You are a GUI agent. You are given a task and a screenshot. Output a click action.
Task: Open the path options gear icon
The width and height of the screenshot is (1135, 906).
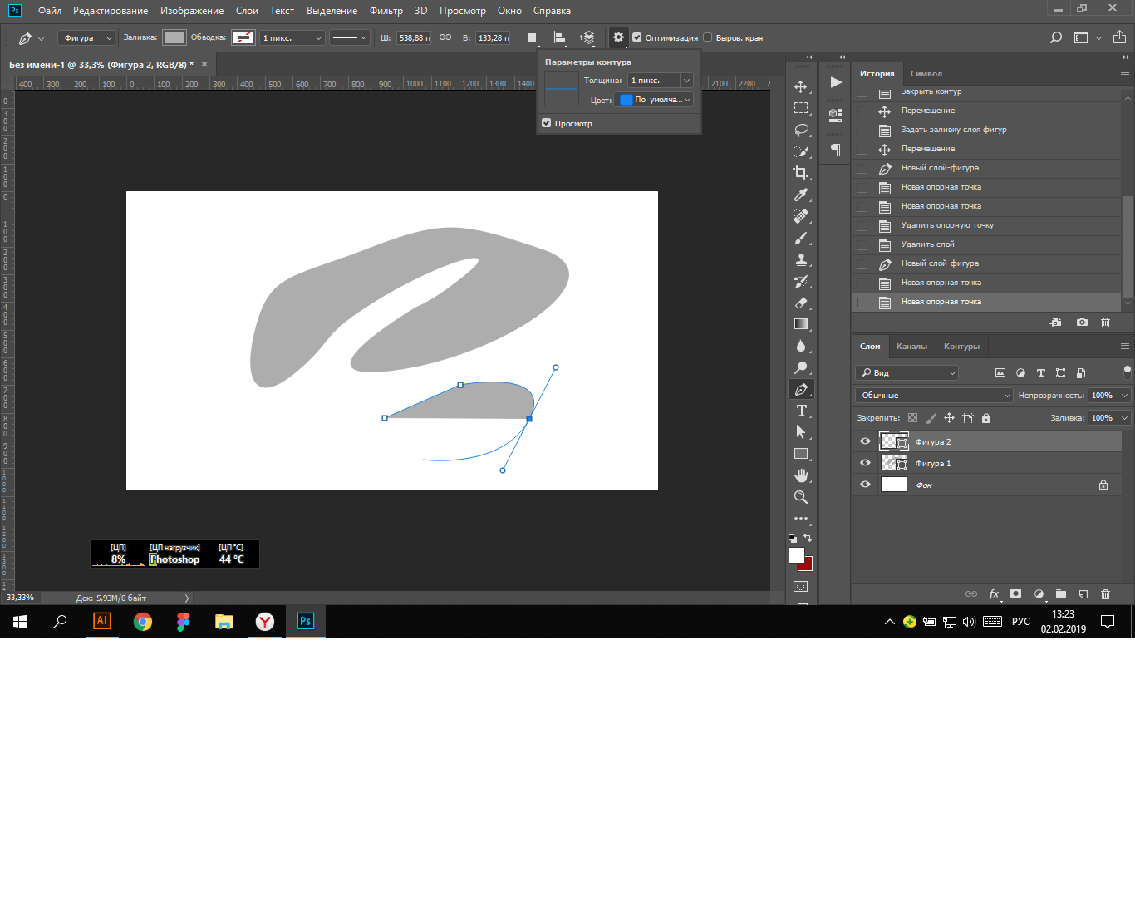click(x=618, y=37)
